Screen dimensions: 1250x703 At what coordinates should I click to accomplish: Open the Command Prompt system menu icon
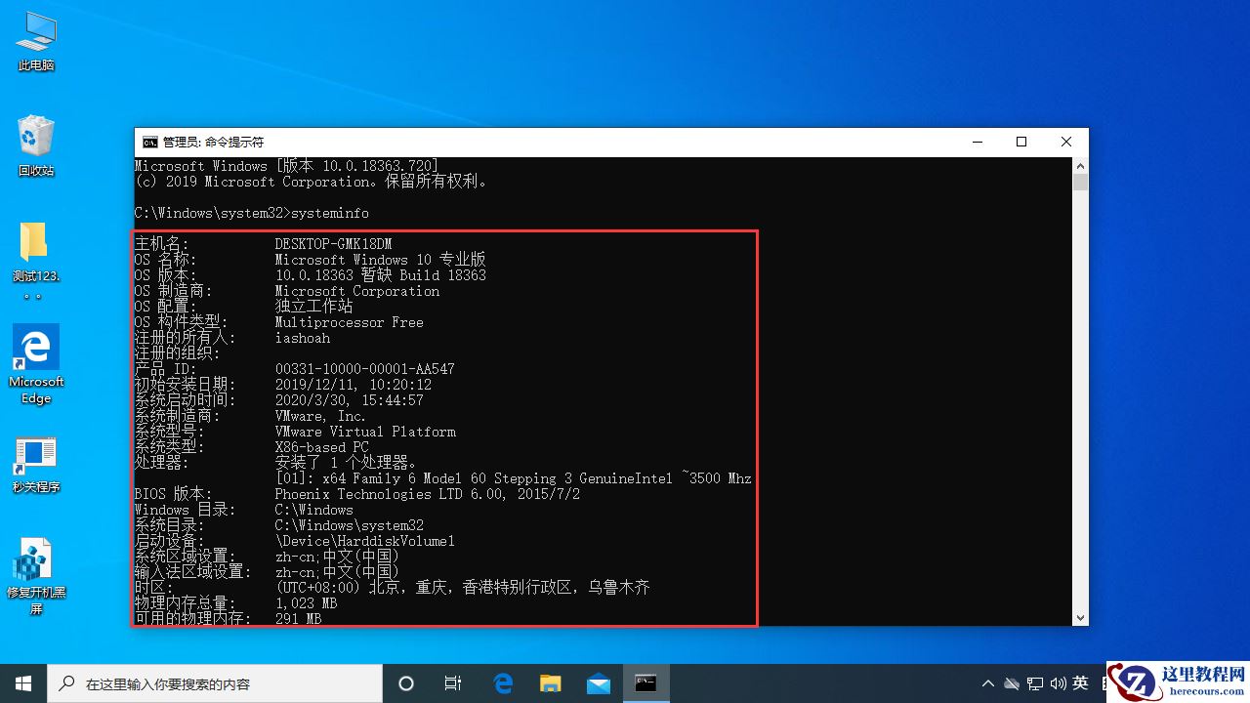148,142
